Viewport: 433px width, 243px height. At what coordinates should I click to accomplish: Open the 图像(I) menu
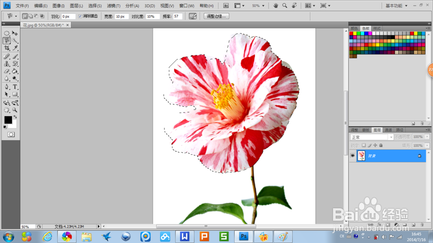(x=58, y=6)
